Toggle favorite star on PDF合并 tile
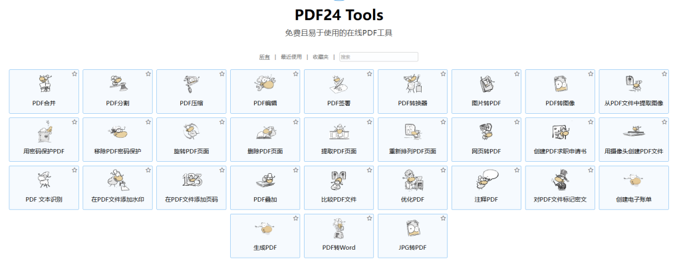681x269 pixels. pos(74,74)
